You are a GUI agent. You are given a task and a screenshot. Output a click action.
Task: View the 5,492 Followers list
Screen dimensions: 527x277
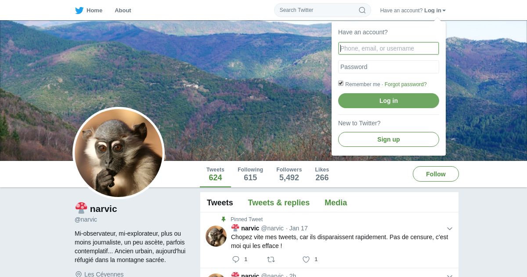click(x=289, y=174)
